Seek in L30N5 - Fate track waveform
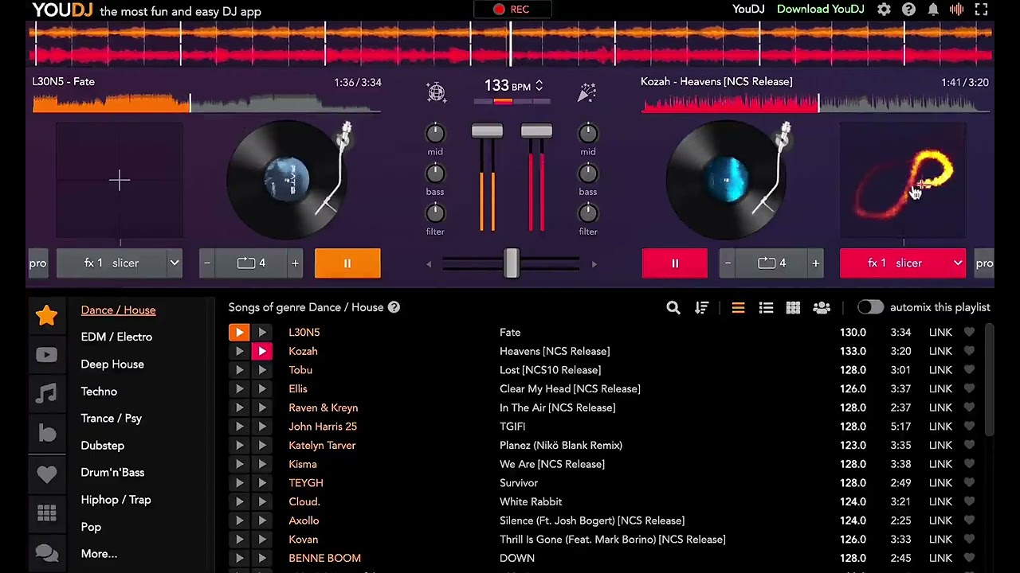 [207, 103]
